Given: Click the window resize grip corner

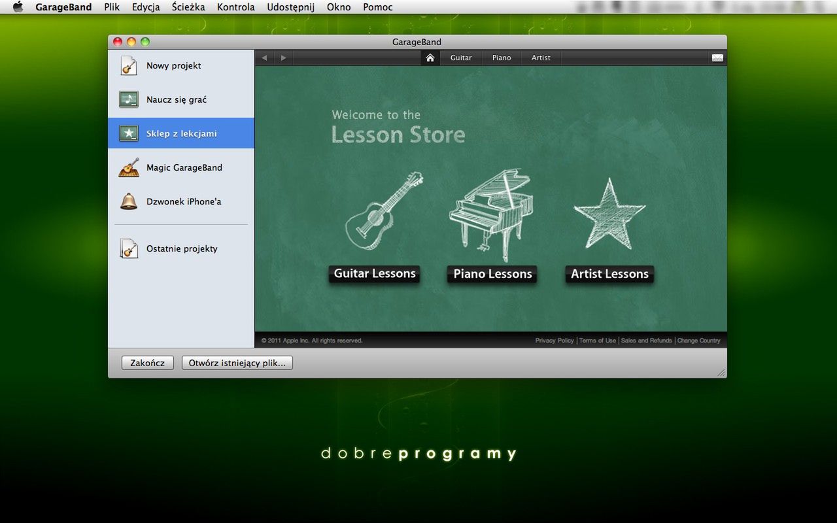Looking at the screenshot, I should (721, 373).
